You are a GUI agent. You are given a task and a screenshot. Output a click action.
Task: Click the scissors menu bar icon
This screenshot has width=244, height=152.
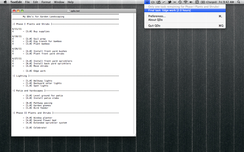(x=174, y=2)
